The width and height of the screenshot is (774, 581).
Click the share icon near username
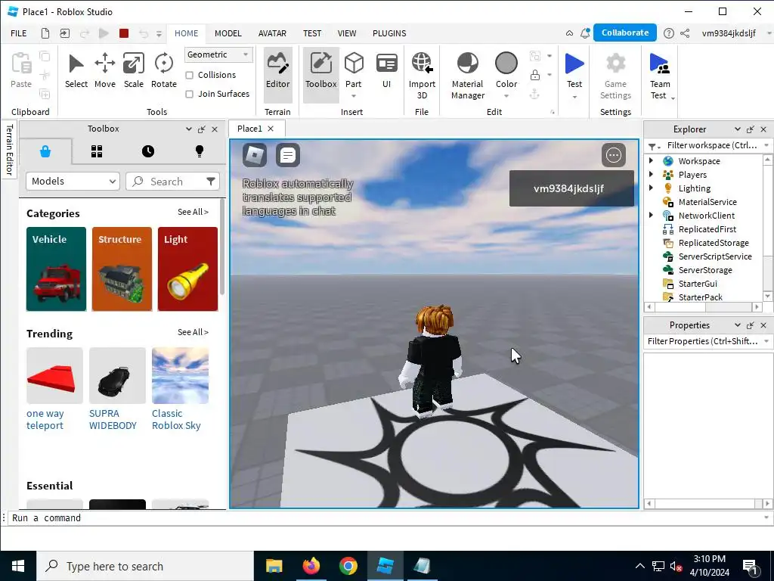tap(685, 33)
